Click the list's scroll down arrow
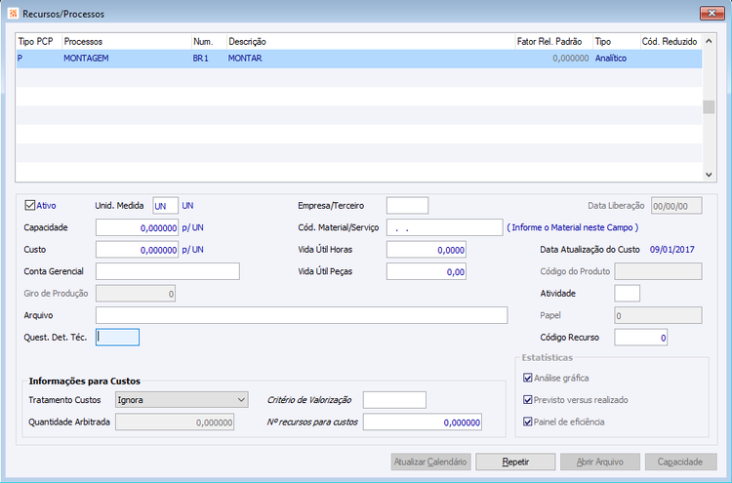The image size is (732, 483). tap(709, 175)
